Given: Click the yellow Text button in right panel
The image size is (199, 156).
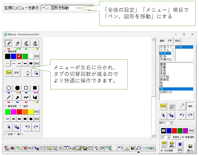Looking at the screenshot, I should 163,106.
